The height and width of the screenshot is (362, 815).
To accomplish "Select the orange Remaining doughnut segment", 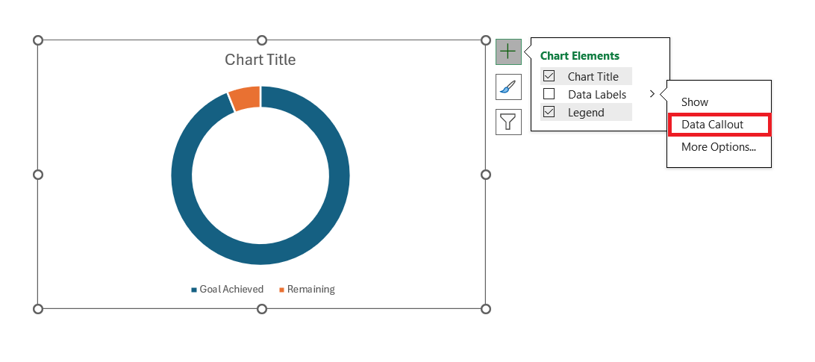I will tap(246, 99).
